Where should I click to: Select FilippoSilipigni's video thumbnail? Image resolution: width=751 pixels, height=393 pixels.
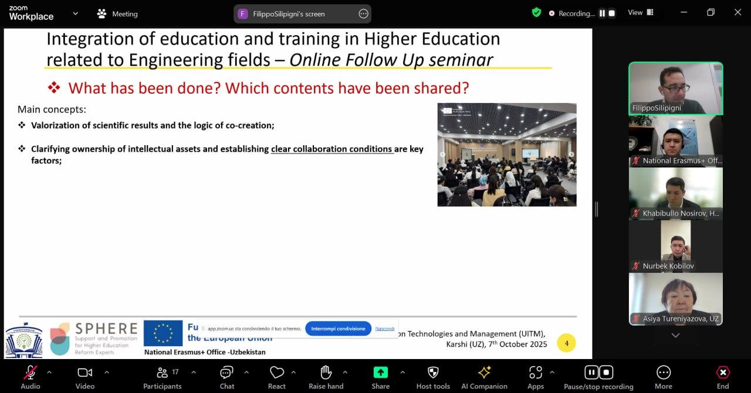[x=675, y=88]
